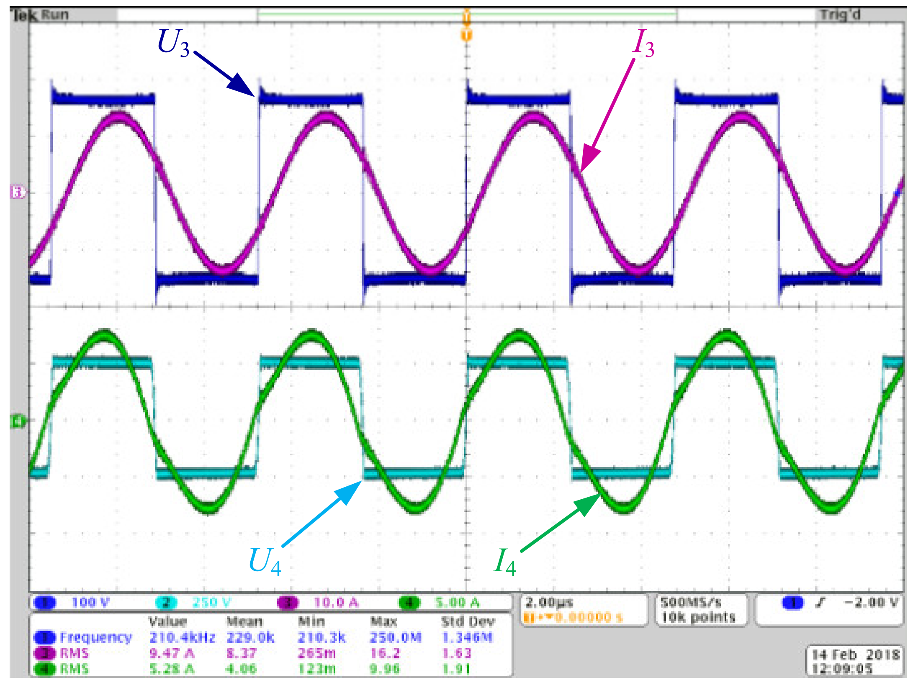Click the Trig'd status indicator
The width and height of the screenshot is (913, 688).
coord(840,15)
